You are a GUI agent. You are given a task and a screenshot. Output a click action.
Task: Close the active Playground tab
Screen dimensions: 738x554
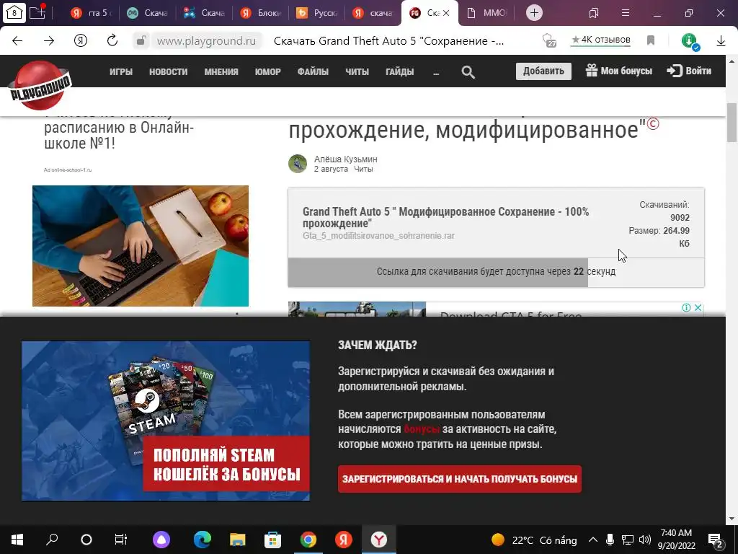tap(446, 13)
